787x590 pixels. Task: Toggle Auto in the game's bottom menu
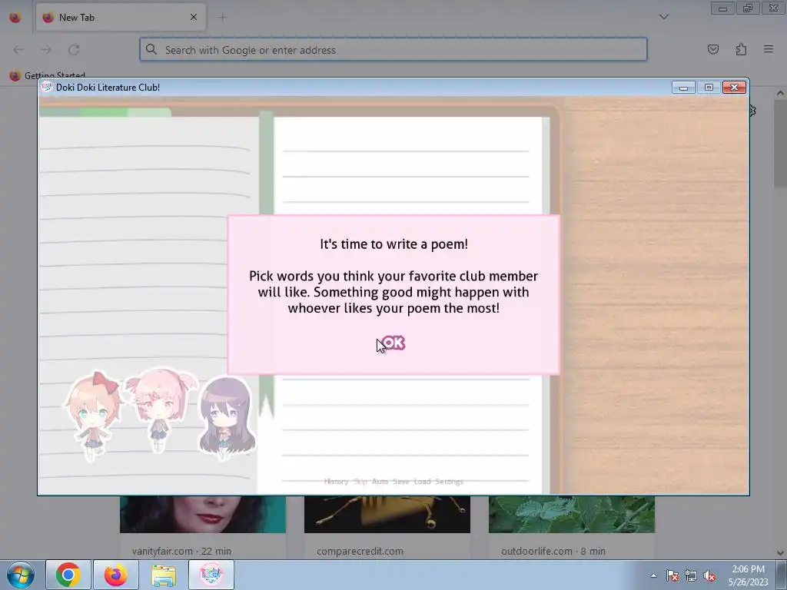tap(380, 482)
